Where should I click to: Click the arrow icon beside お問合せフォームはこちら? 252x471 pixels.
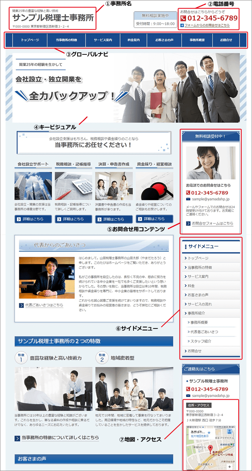[188, 223]
